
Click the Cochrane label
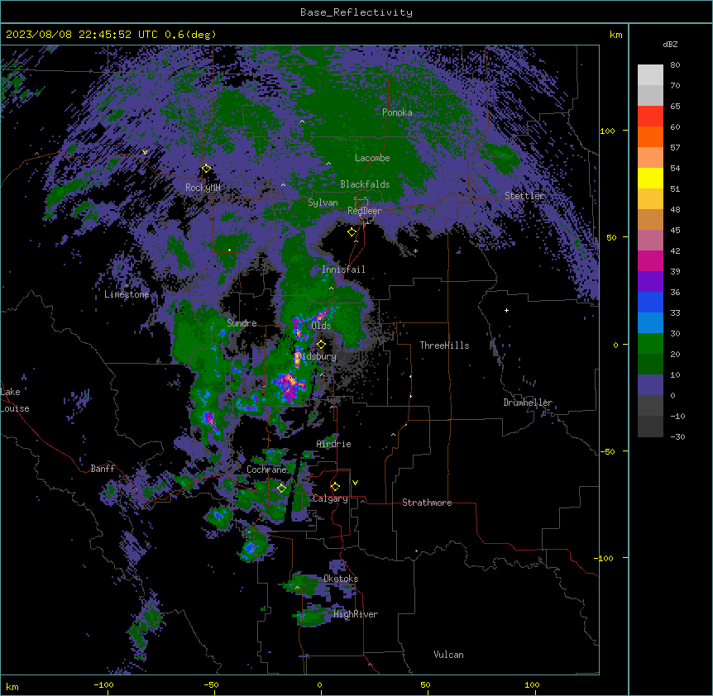tap(267, 470)
